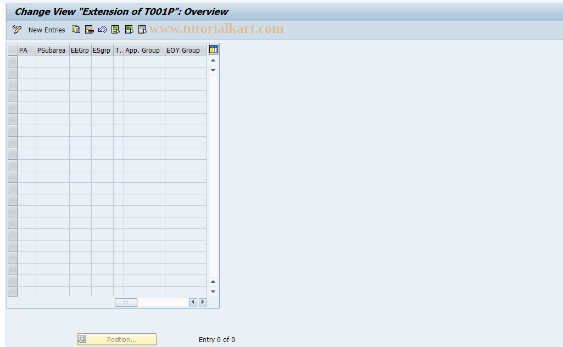Click ESgrp column header
The image size is (563, 347).
[102, 50]
